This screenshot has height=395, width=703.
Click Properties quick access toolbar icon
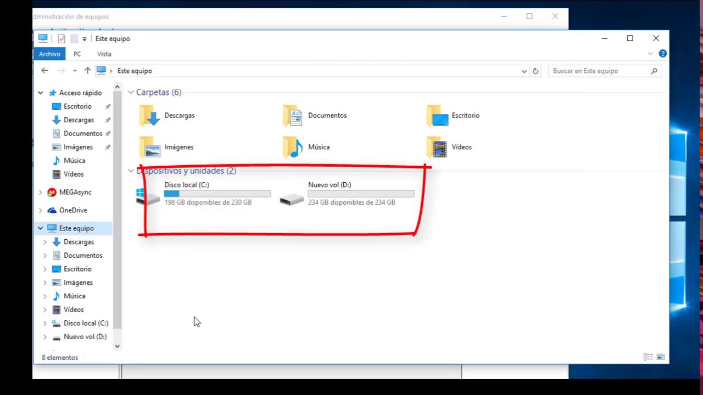(x=61, y=38)
